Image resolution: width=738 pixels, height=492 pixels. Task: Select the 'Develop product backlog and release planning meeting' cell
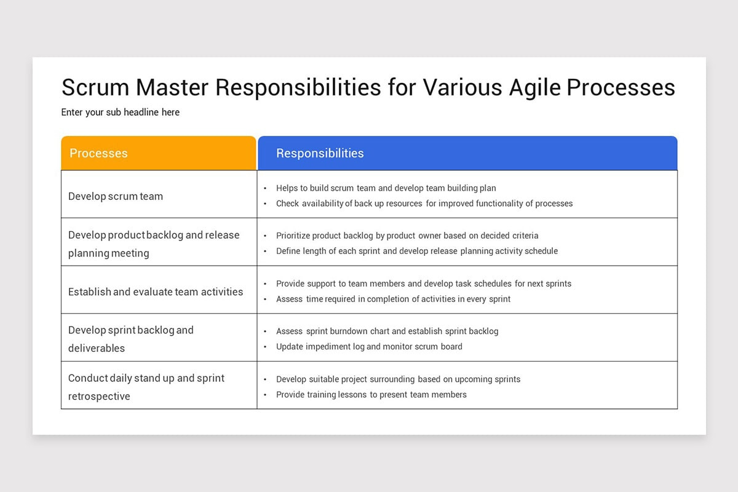[x=159, y=242]
